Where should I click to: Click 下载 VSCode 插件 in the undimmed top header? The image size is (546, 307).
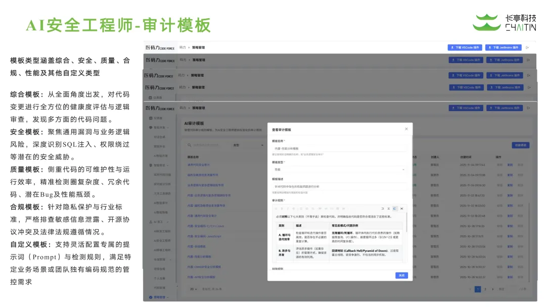[465, 47]
